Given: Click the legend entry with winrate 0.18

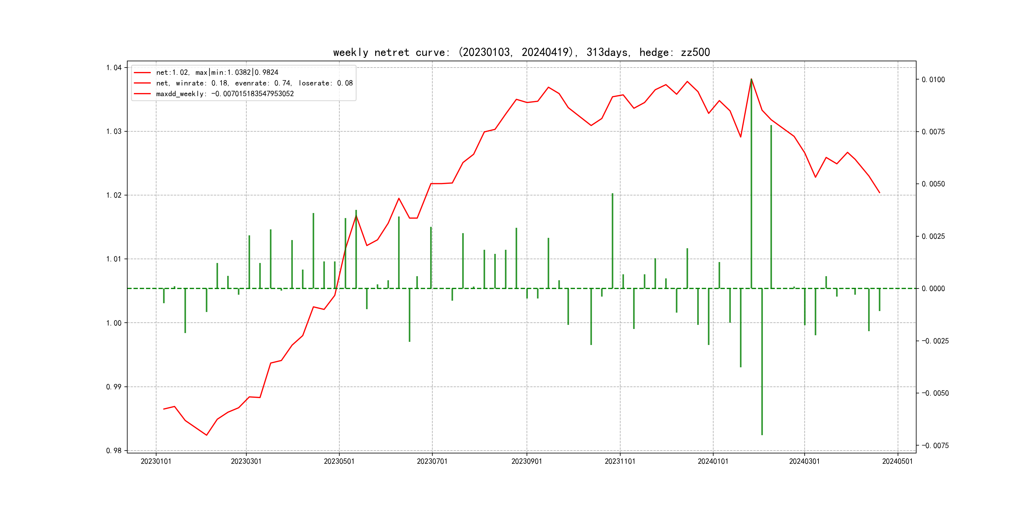Looking at the screenshot, I should (x=254, y=83).
